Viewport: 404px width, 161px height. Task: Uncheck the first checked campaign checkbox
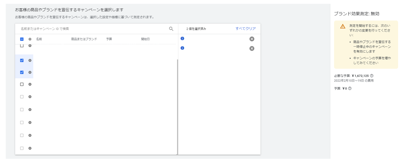pos(22,60)
